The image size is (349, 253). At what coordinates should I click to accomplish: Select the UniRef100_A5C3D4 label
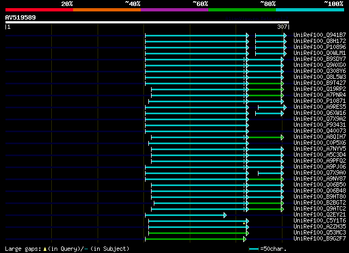[x=320, y=155]
